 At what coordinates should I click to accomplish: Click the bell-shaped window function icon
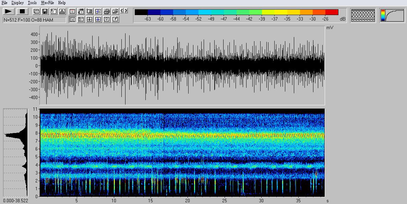pos(62,11)
